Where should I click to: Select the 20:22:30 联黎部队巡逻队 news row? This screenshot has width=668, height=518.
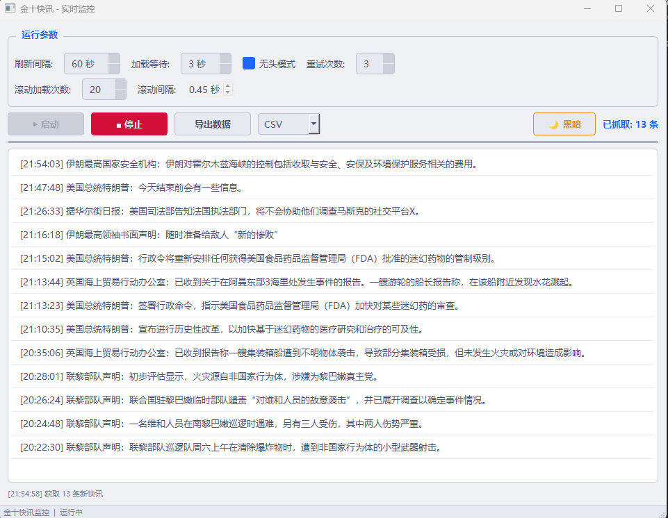(333, 447)
